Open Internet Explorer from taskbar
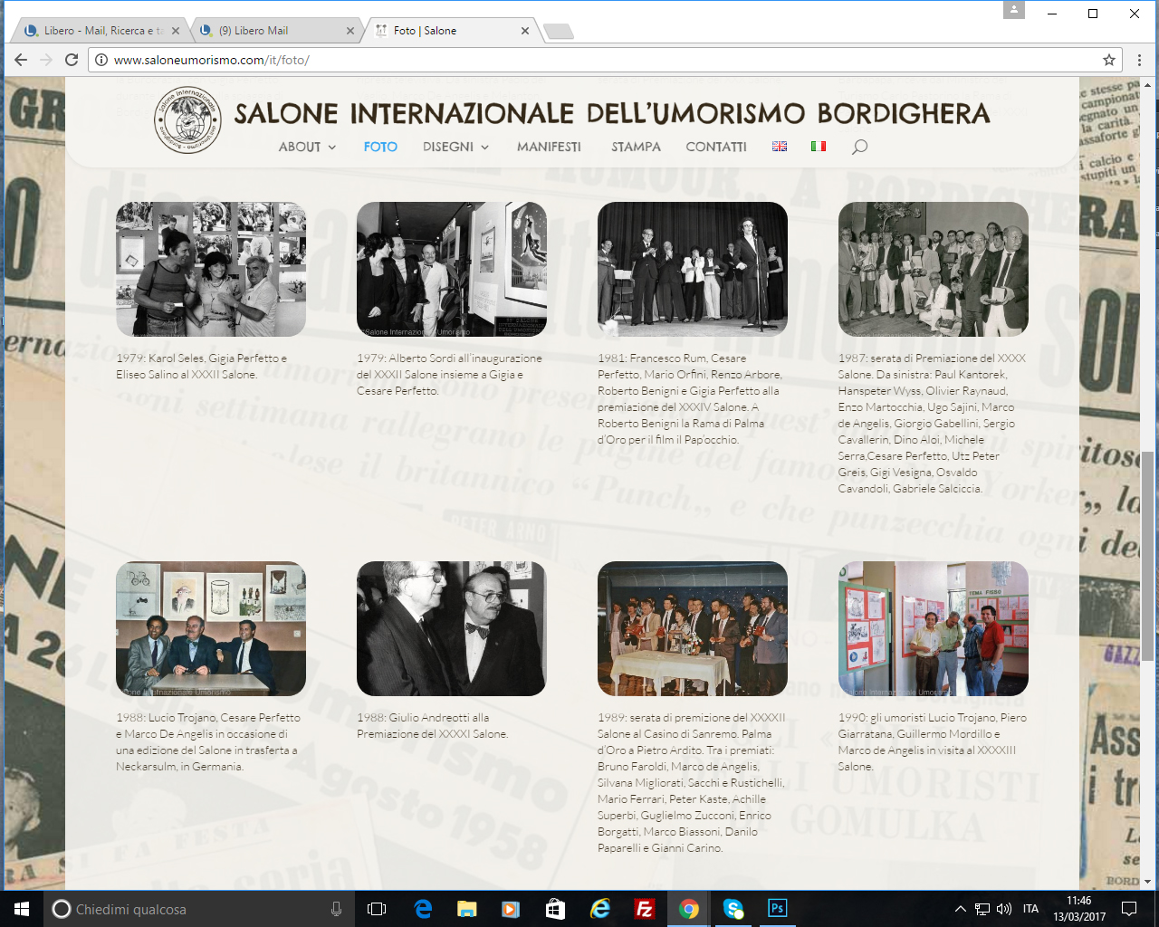 pyautogui.click(x=599, y=909)
